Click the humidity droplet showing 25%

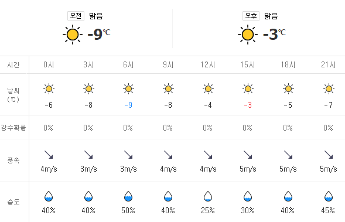(208, 196)
